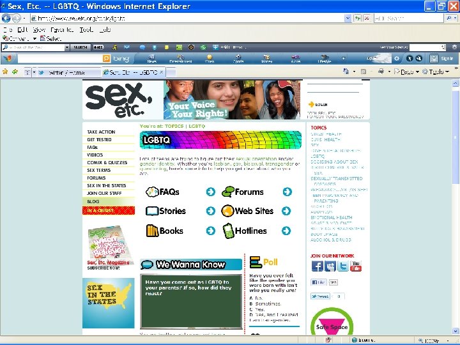Click the Bing toolbar search input field
Image resolution: width=460 pixels, height=345 pixels.
click(60, 58)
